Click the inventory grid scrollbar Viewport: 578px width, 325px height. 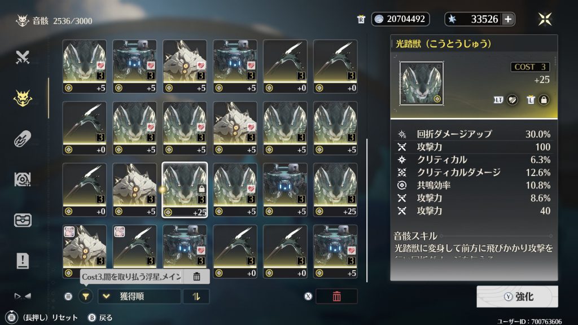(367, 210)
